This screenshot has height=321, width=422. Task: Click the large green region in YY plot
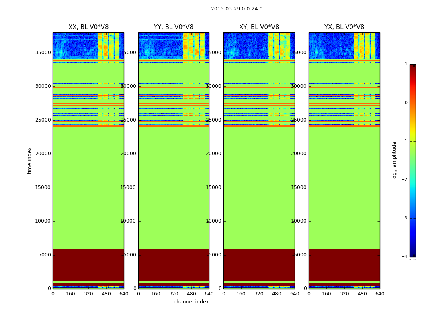[174, 187]
